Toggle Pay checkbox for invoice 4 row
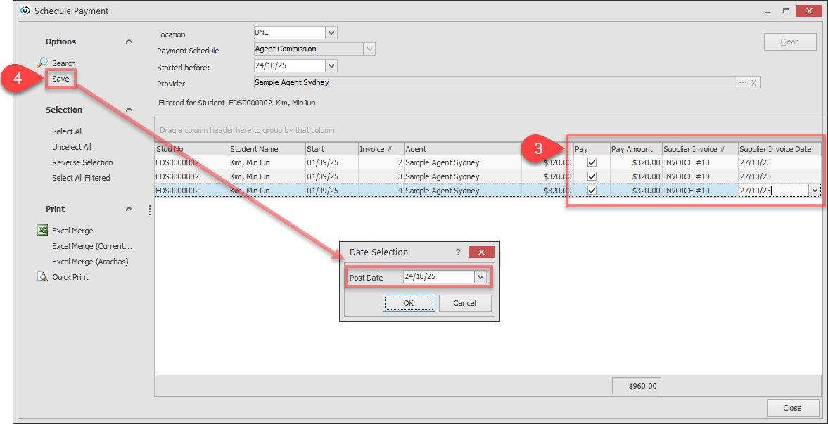 (592, 191)
